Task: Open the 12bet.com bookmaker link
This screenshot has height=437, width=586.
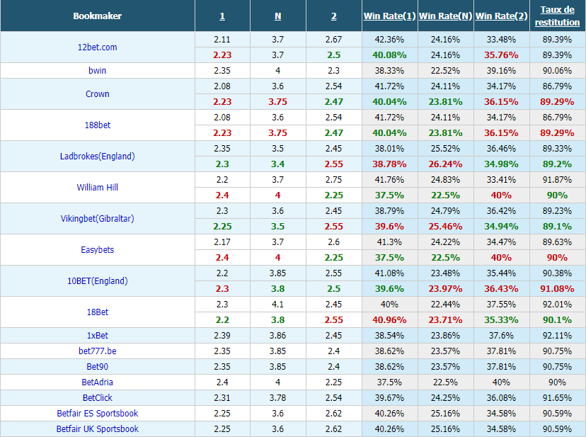Action: coord(97,47)
